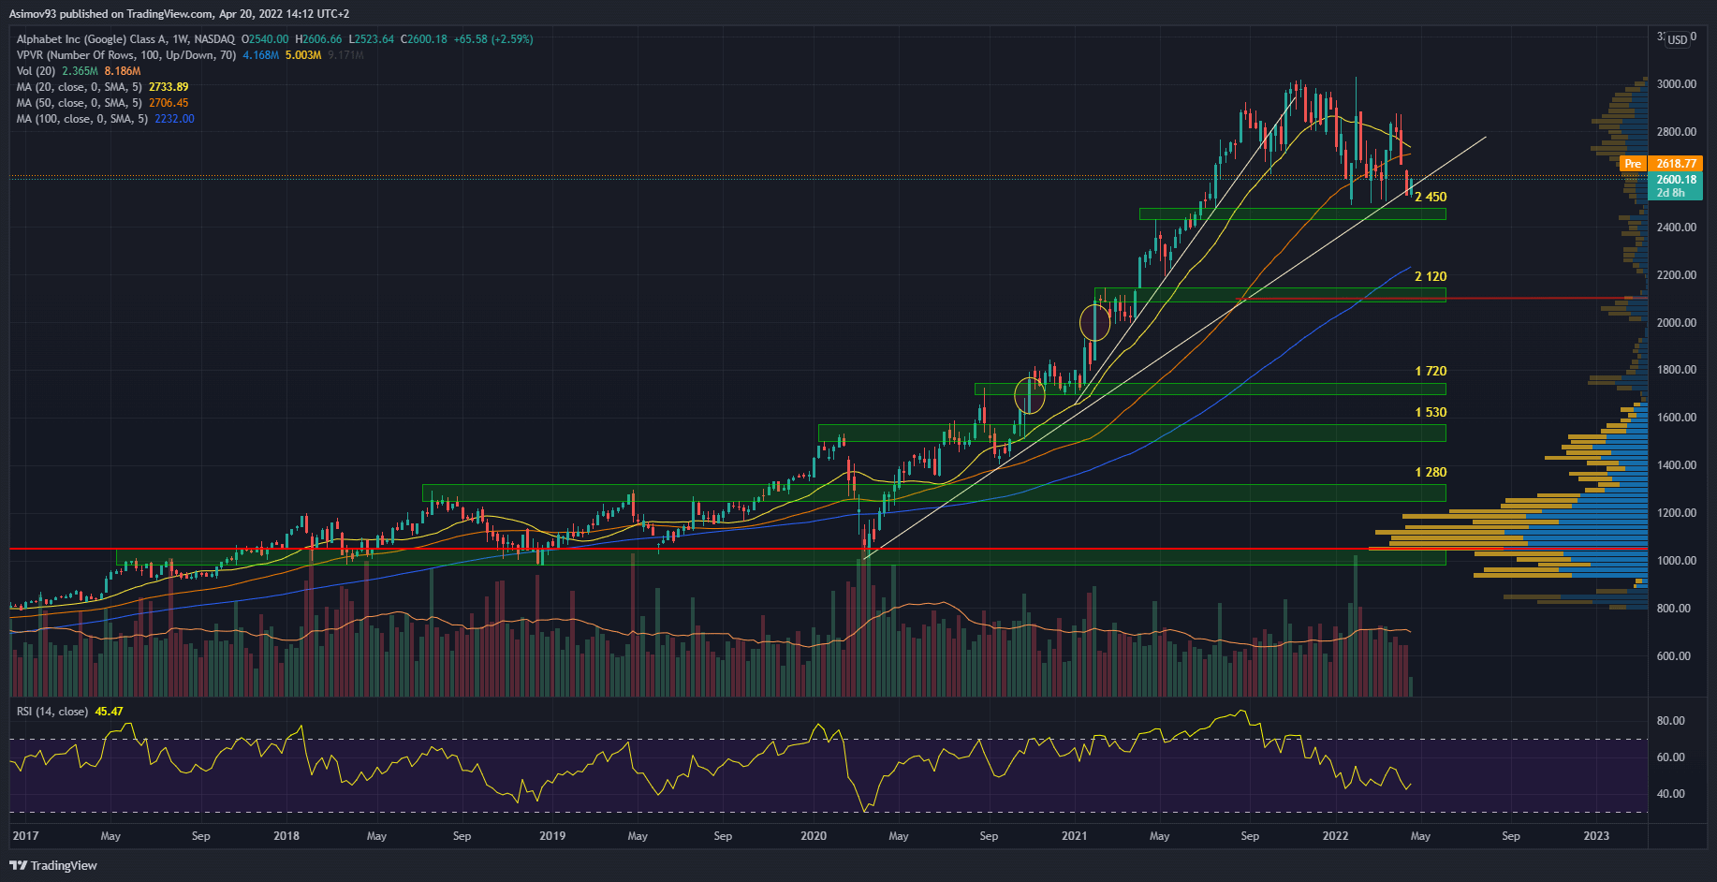Select the lower yellow ellipse drawing near 1700

tap(1030, 395)
